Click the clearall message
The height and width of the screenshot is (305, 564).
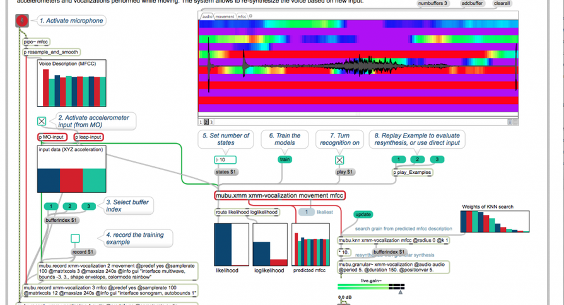pyautogui.click(x=502, y=3)
